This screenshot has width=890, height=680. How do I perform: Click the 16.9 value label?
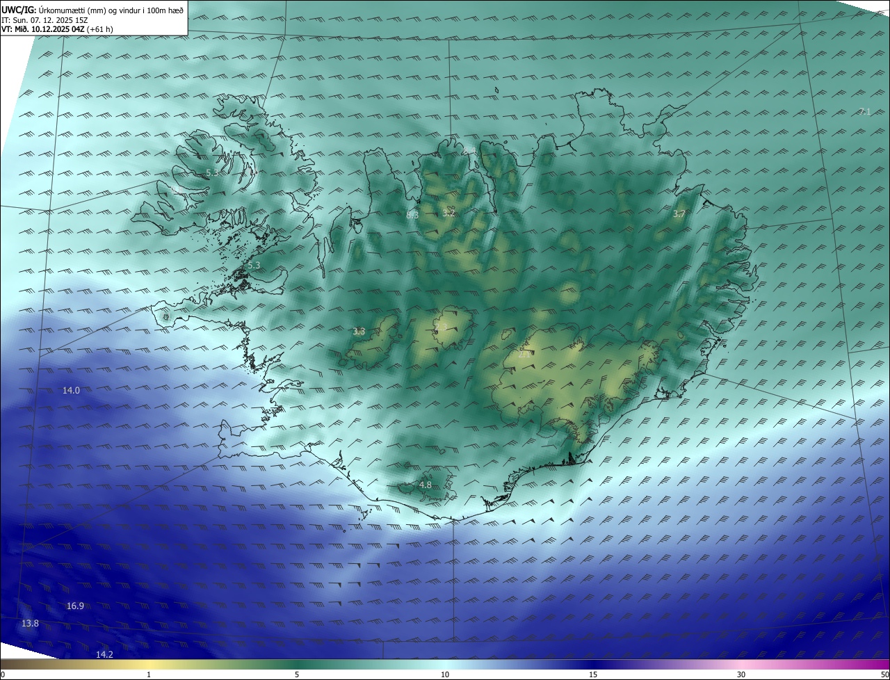click(75, 606)
